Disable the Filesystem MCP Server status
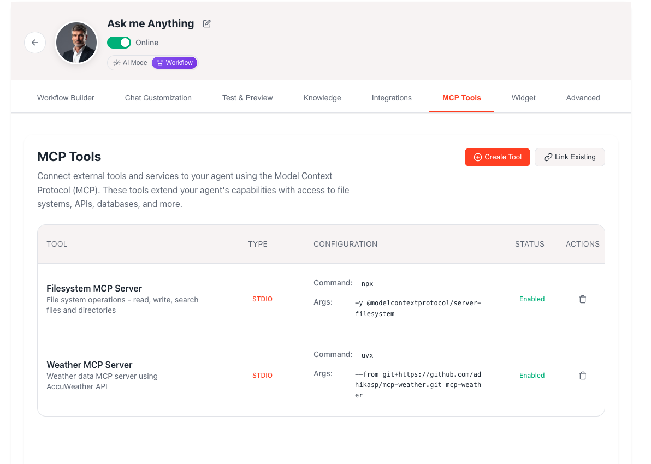The height and width of the screenshot is (464, 651). (531, 299)
